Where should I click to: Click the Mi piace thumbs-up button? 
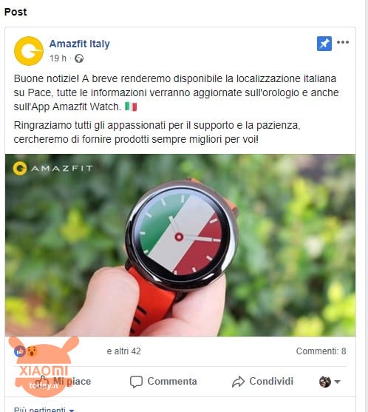(x=63, y=381)
